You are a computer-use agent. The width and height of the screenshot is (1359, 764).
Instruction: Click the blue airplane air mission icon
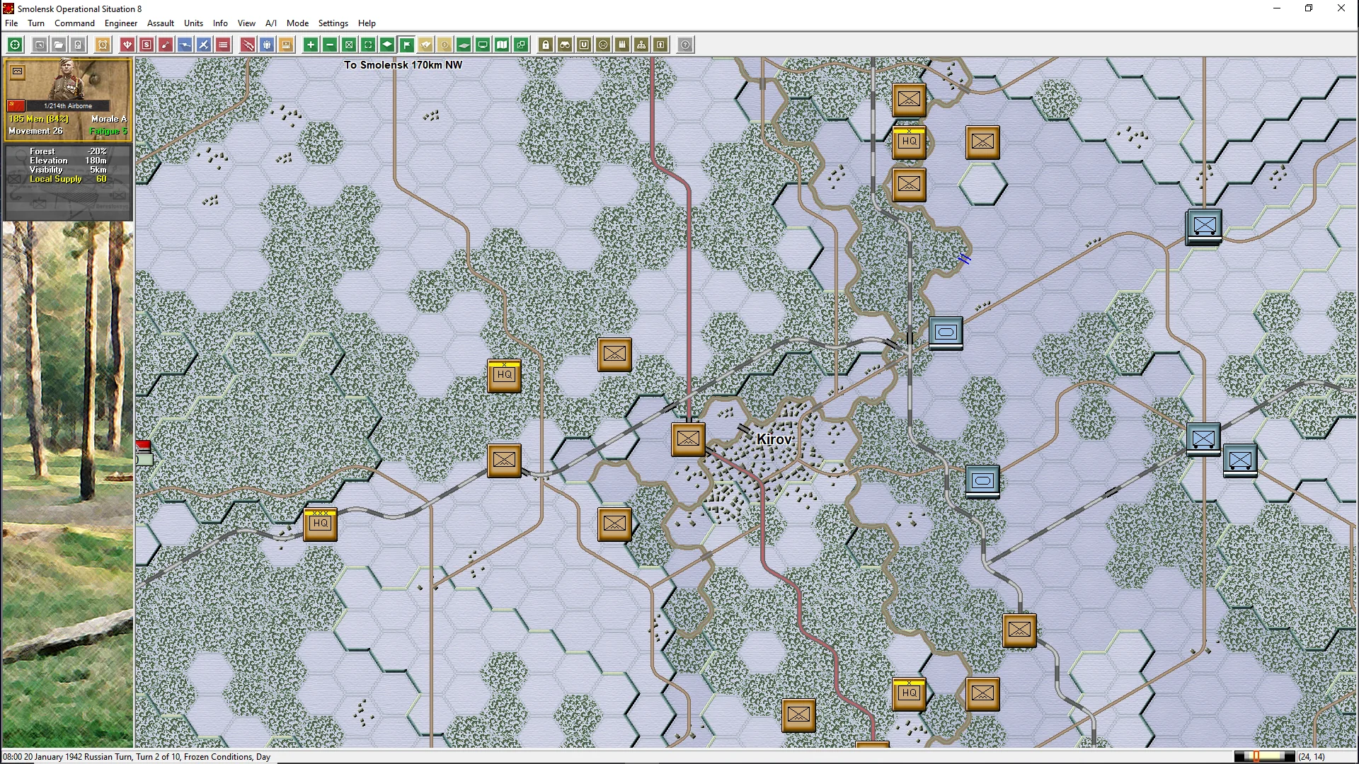(x=204, y=45)
